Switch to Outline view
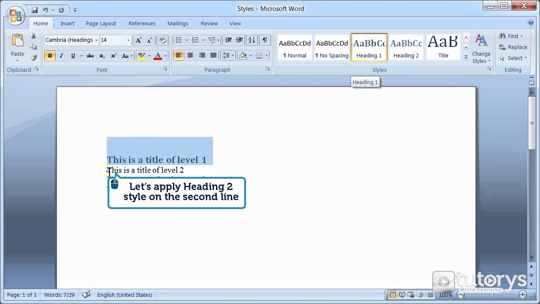The height and width of the screenshot is (304, 540). point(421,295)
